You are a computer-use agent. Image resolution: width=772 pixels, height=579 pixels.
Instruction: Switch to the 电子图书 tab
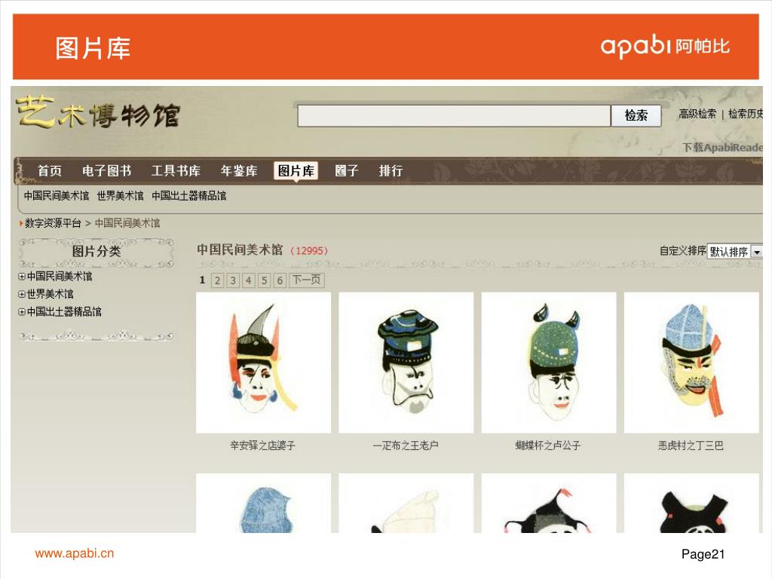coord(107,171)
